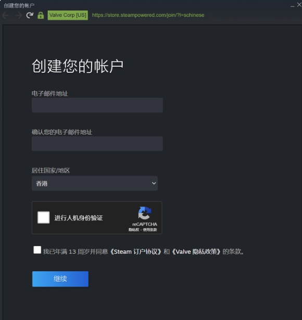Click the confirm email address input field
Image resolution: width=302 pixels, height=320 pixels.
click(97, 144)
